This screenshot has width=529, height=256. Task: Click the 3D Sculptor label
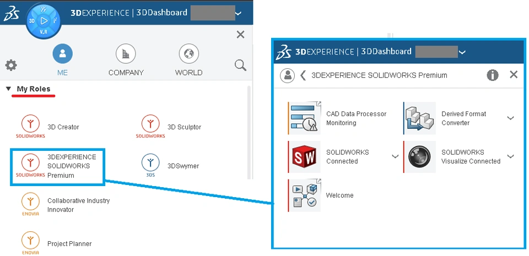click(x=184, y=127)
